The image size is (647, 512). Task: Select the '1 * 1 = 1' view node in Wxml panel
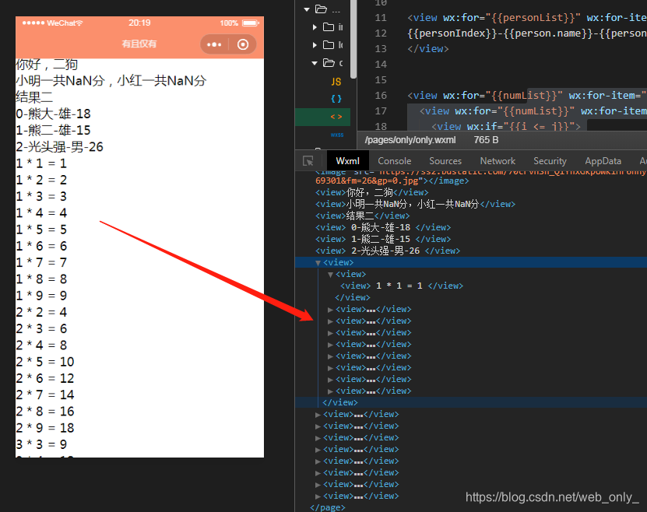tap(402, 286)
